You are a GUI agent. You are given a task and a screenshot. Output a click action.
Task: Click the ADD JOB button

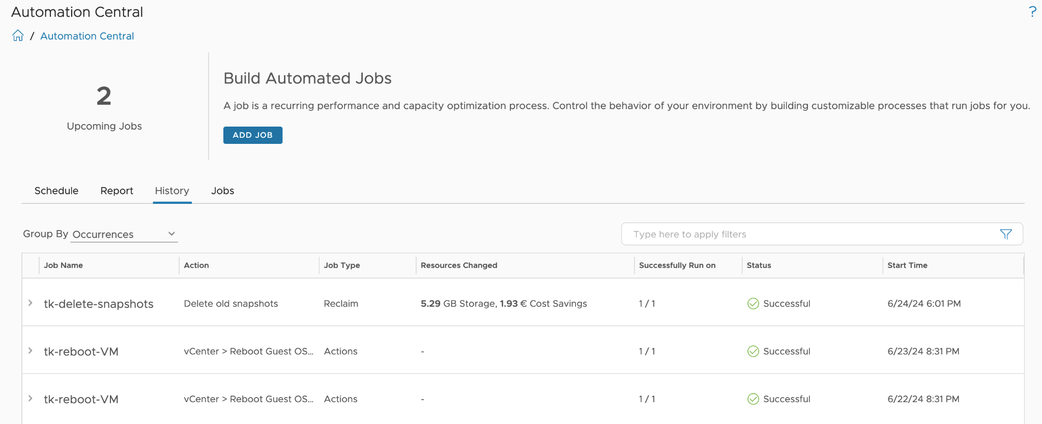[253, 135]
